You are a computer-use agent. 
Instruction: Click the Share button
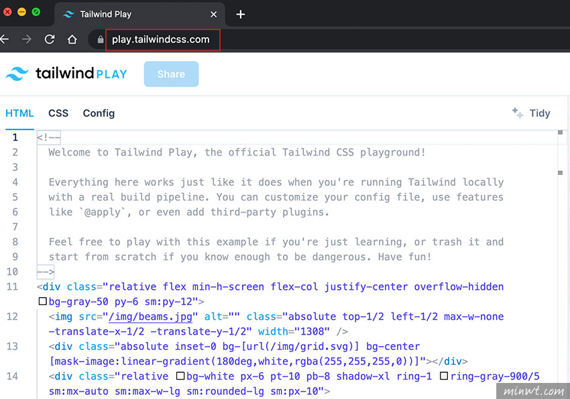[171, 74]
